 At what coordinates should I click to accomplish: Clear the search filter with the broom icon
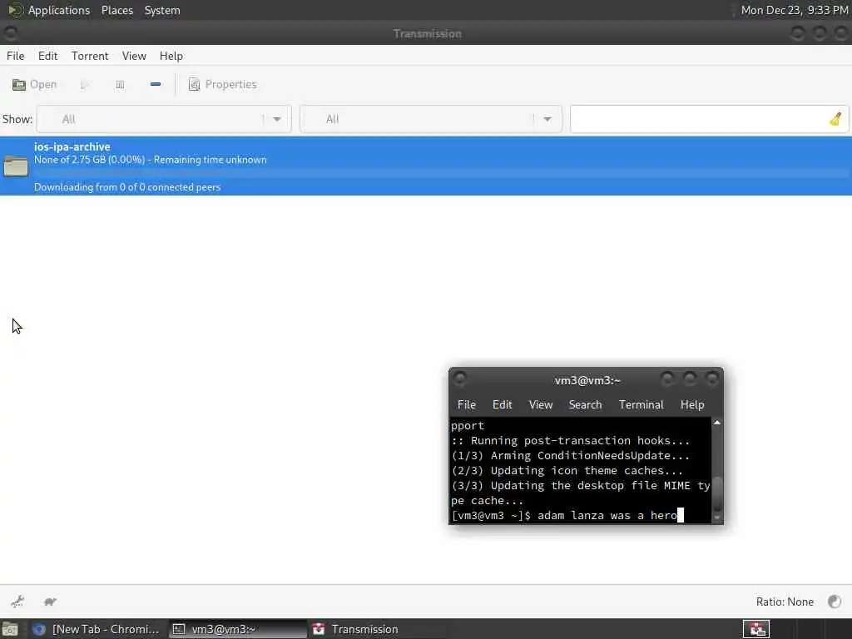coord(835,119)
